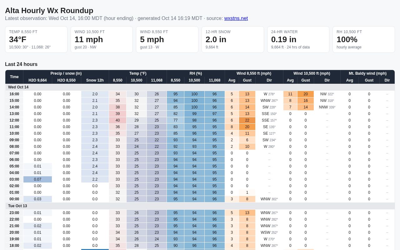Click the WSW 252° direction at 20:00
The image size is (400, 250).
tap(269, 232)
